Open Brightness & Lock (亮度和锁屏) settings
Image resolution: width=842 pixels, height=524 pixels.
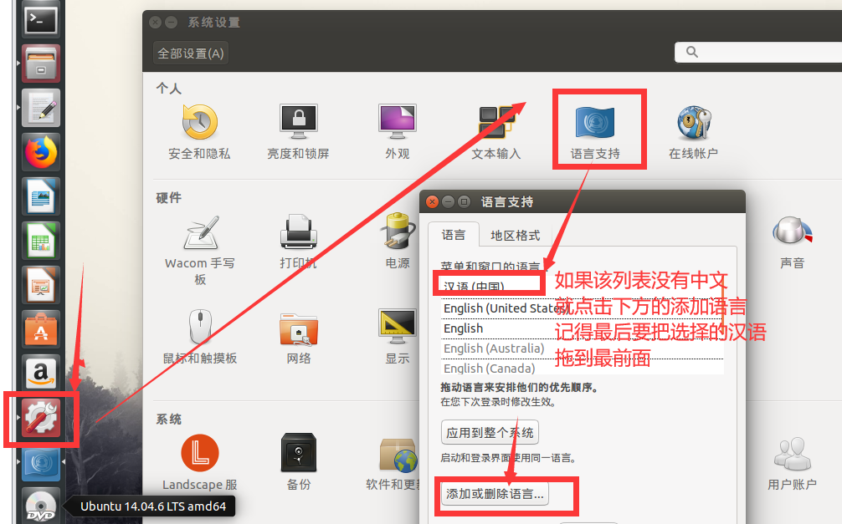coord(298,133)
